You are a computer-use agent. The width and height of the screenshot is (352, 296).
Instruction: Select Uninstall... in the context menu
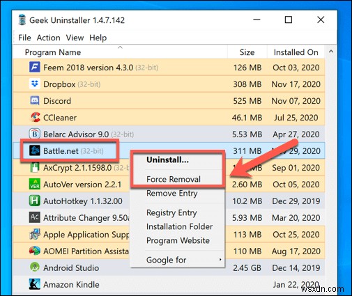(x=167, y=159)
